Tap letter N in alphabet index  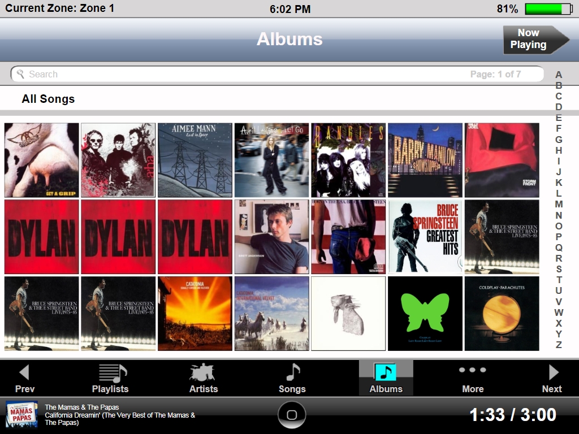[x=559, y=215]
